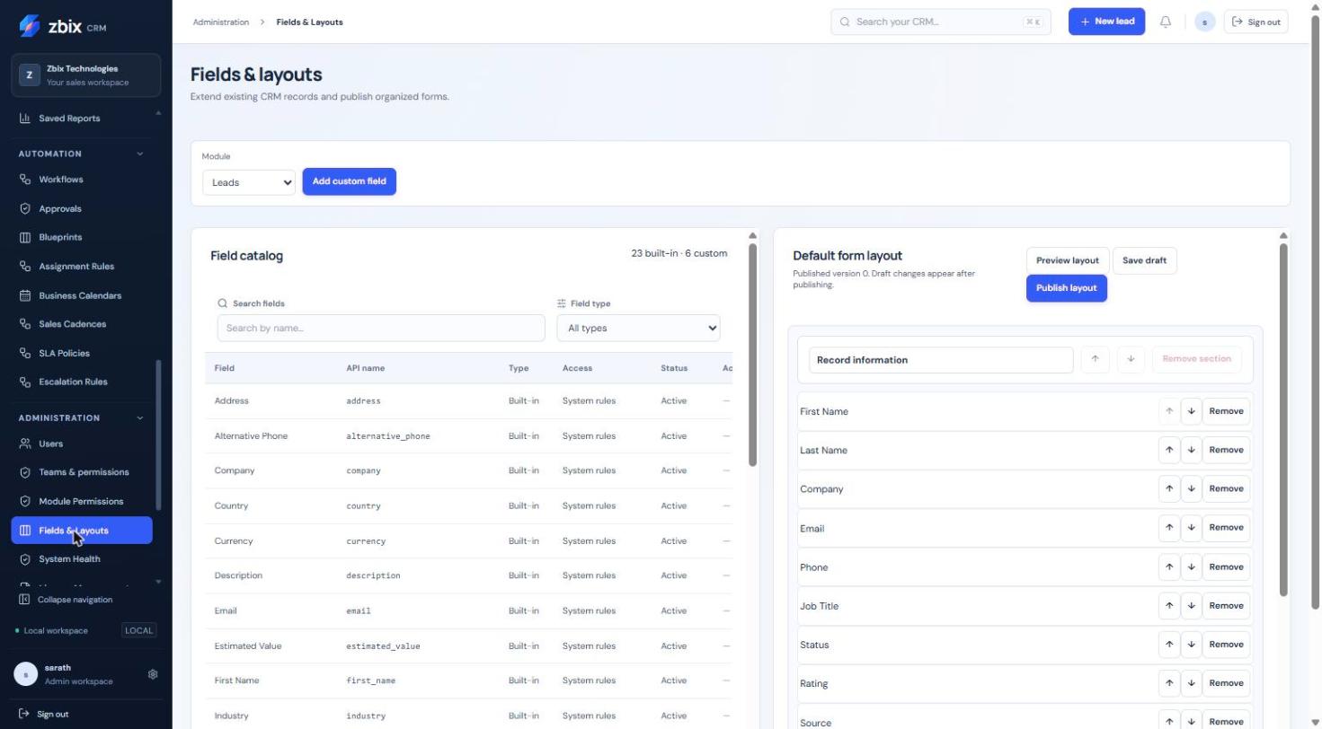Viewport: 1322px width, 729px height.
Task: Move Company field down
Action: click(x=1191, y=488)
